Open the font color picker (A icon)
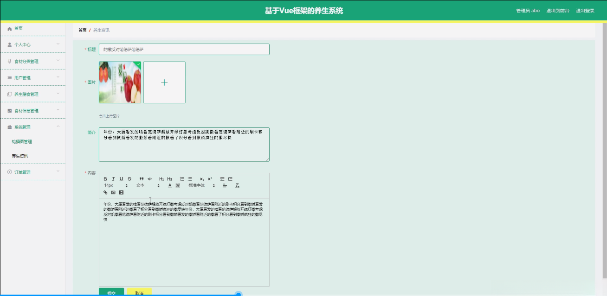 tap(170, 186)
